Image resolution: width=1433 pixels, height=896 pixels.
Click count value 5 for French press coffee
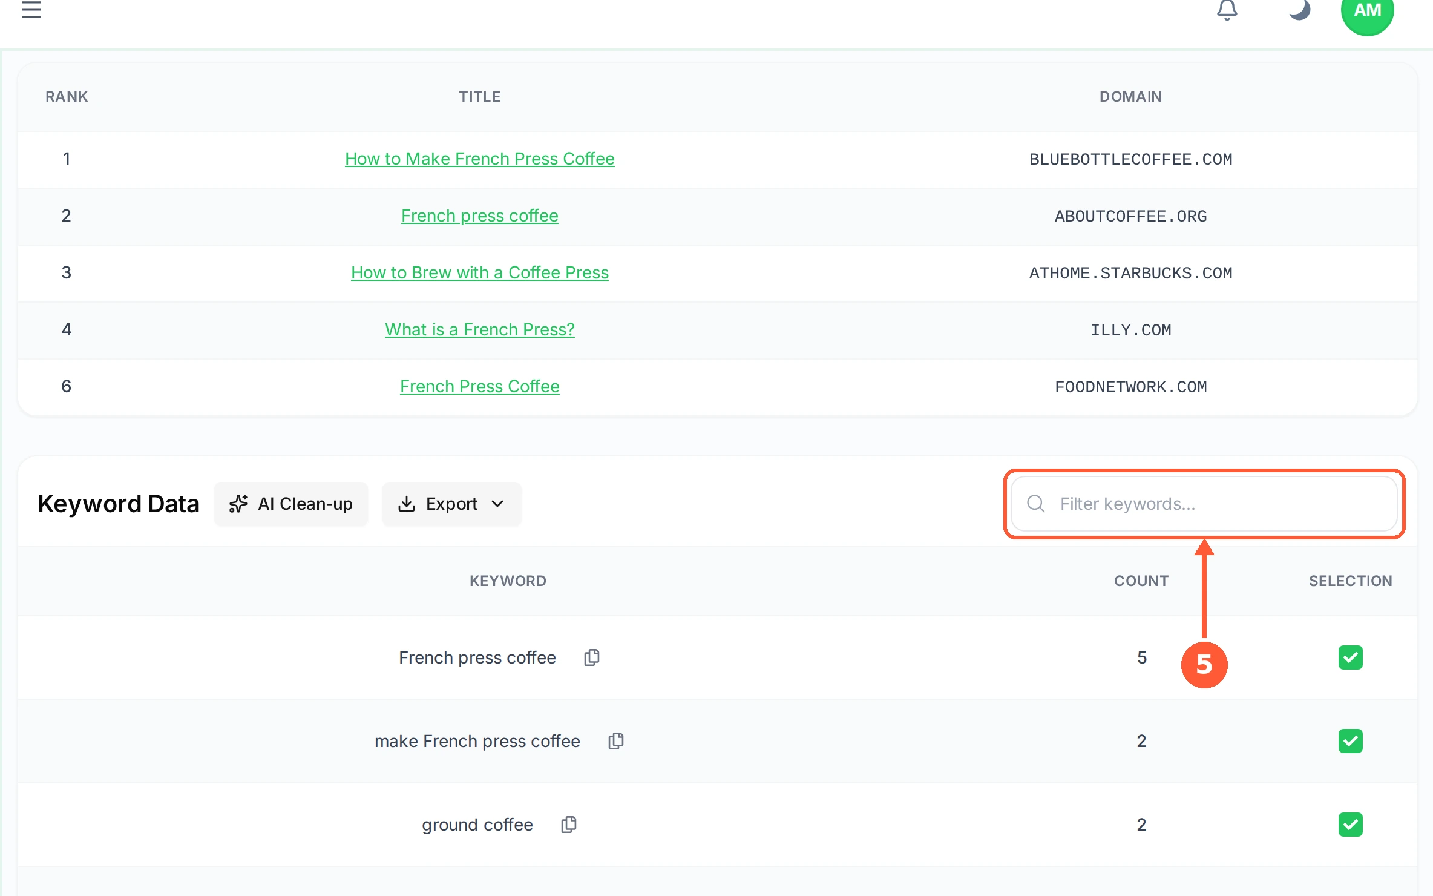(1142, 657)
